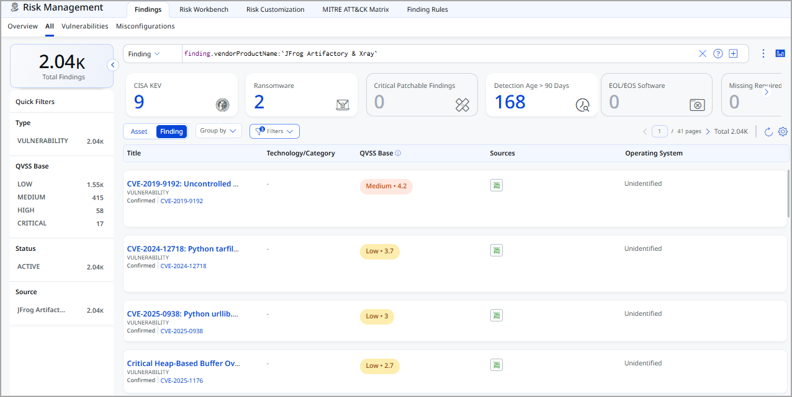Open the Filters dropdown
The width and height of the screenshot is (792, 397).
(274, 131)
